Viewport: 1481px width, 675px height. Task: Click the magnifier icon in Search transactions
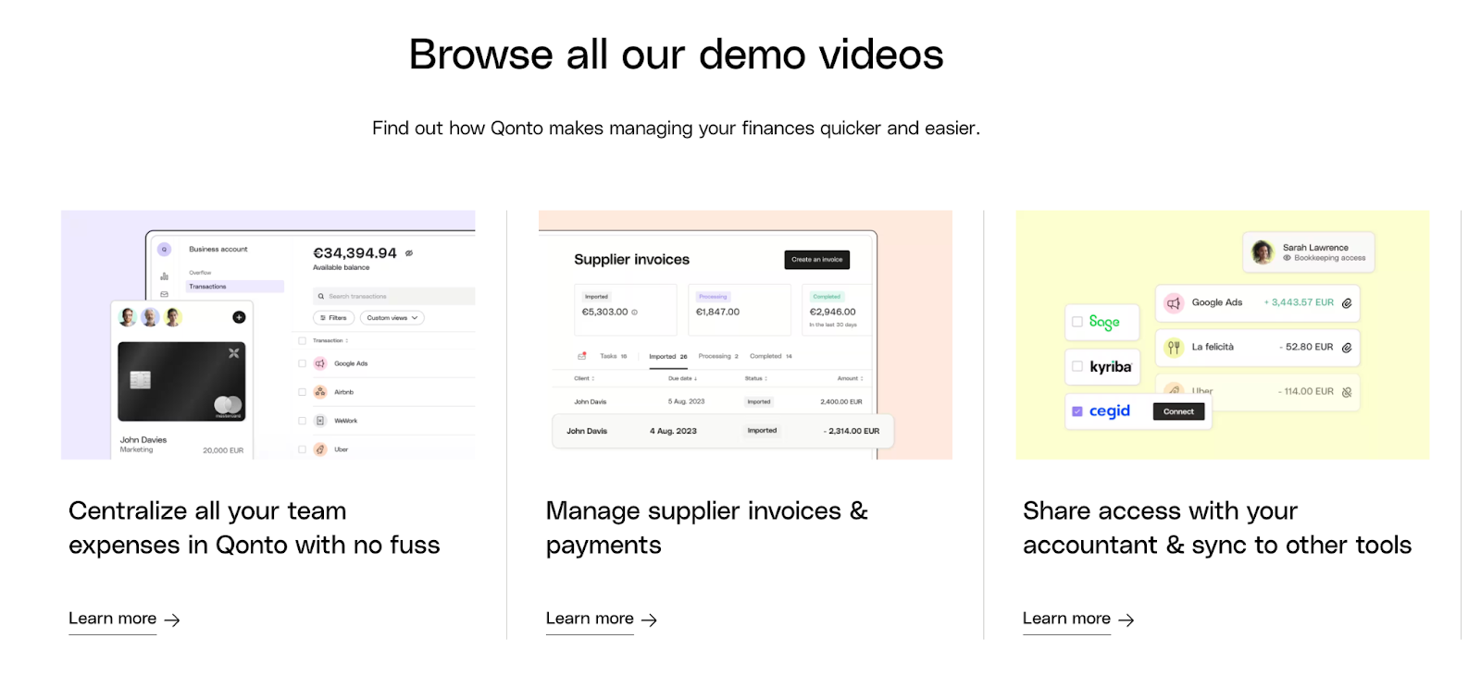pos(321,297)
